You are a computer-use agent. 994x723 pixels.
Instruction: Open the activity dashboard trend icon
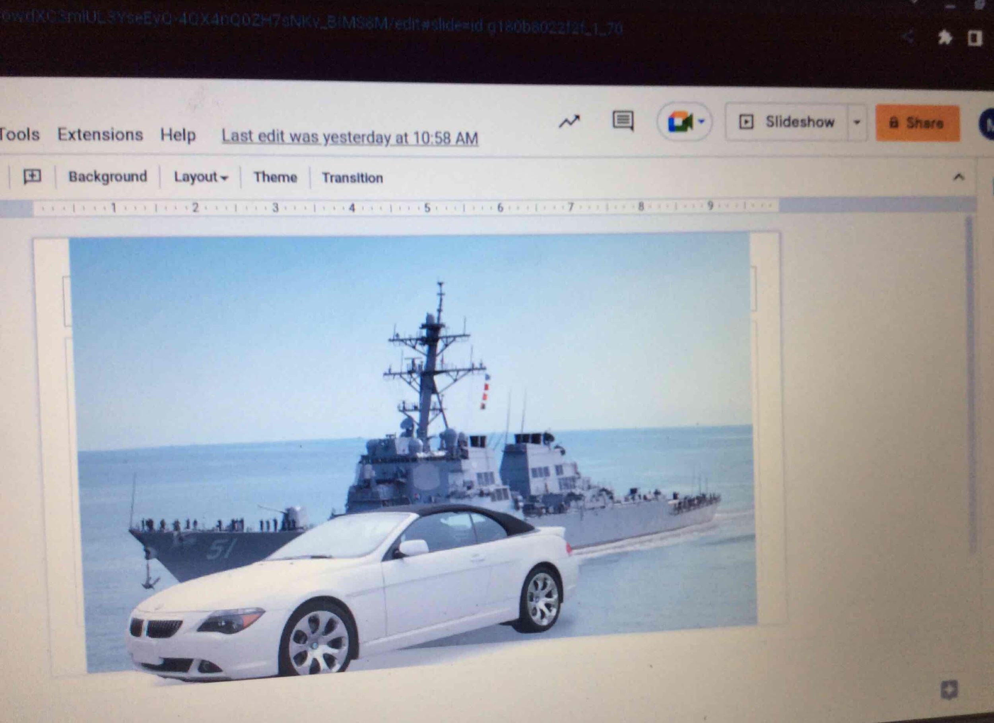pyautogui.click(x=569, y=121)
